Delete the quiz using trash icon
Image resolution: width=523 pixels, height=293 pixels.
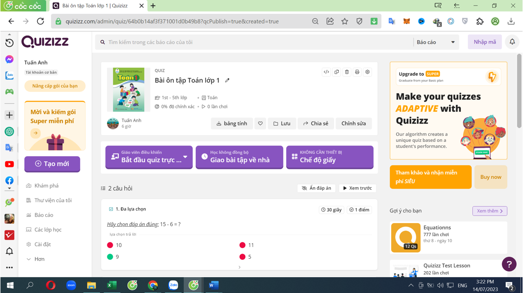click(347, 72)
